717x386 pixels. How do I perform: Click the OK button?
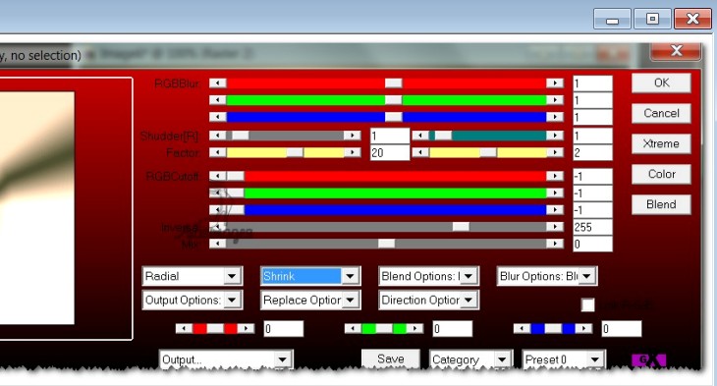coord(661,83)
